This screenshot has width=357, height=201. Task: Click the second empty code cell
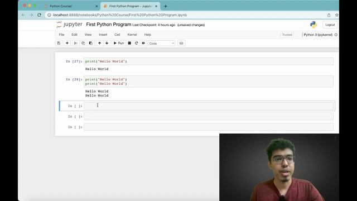pyautogui.click(x=209, y=117)
